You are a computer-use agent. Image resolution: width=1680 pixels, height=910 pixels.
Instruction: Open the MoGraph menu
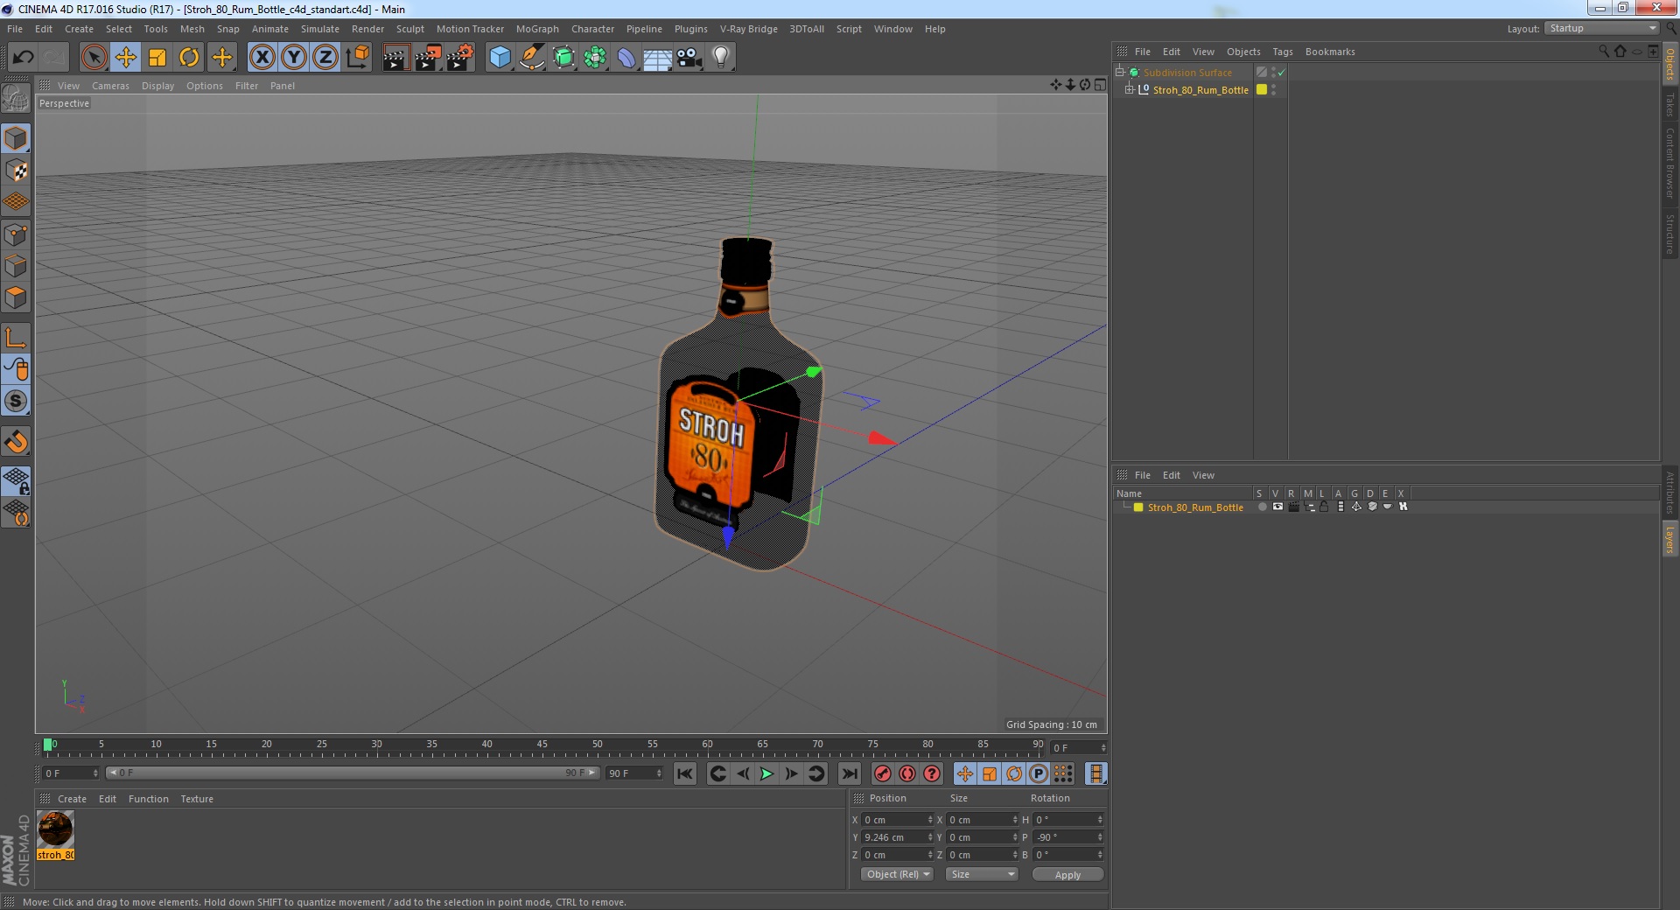[x=537, y=29]
